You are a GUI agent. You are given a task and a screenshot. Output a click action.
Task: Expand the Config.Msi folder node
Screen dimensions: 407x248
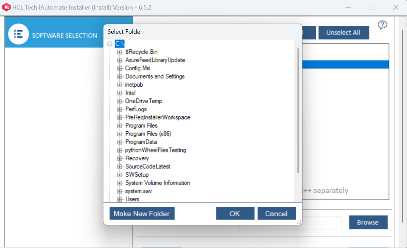(x=120, y=69)
